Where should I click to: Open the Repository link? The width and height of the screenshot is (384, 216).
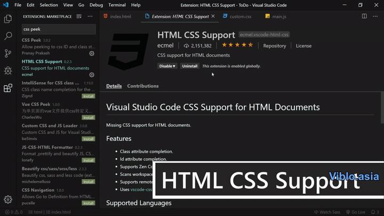pyautogui.click(x=275, y=46)
